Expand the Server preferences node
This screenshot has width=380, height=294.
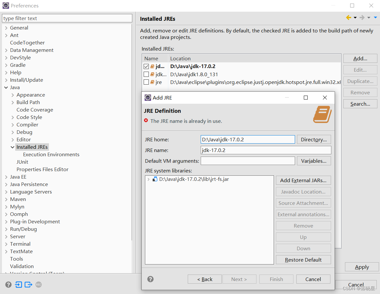(6, 237)
